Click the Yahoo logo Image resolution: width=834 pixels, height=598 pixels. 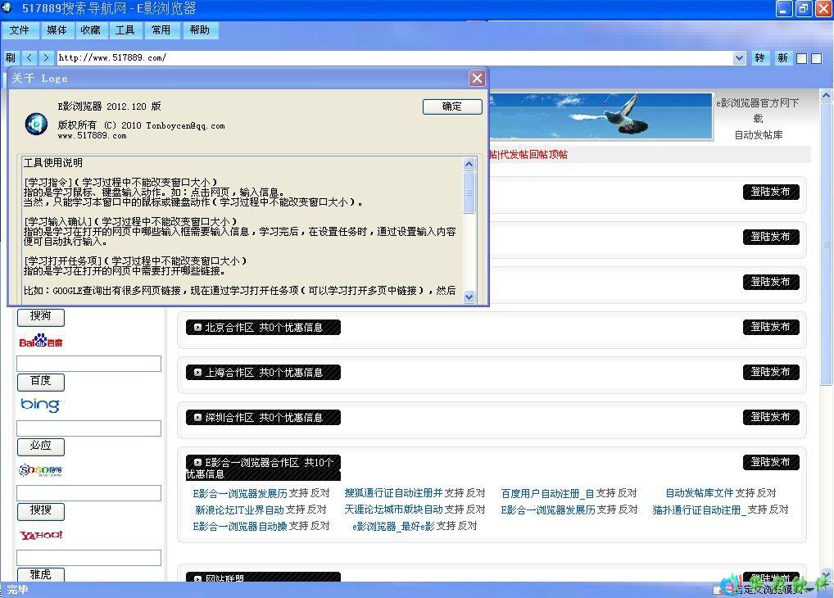point(41,535)
